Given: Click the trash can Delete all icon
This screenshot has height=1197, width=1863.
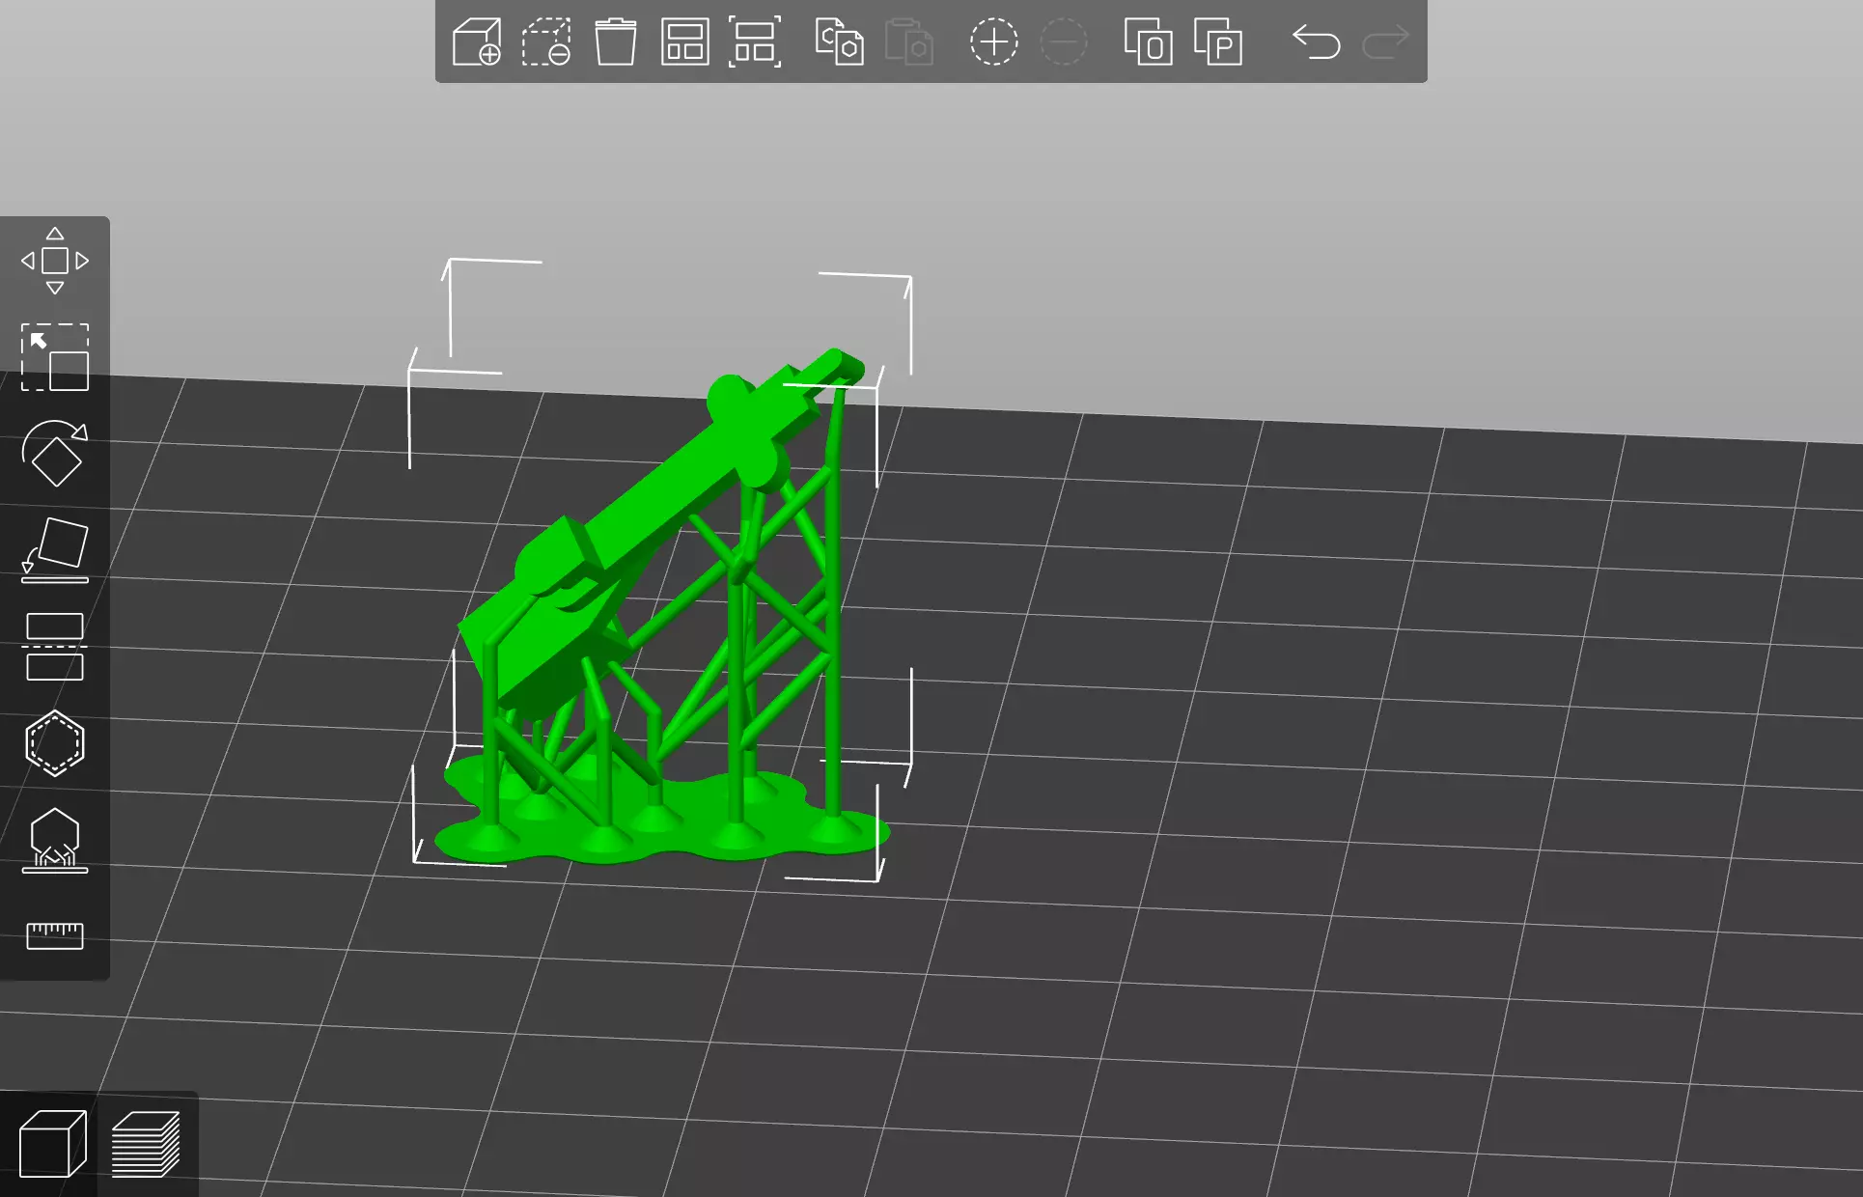Looking at the screenshot, I should 615,42.
